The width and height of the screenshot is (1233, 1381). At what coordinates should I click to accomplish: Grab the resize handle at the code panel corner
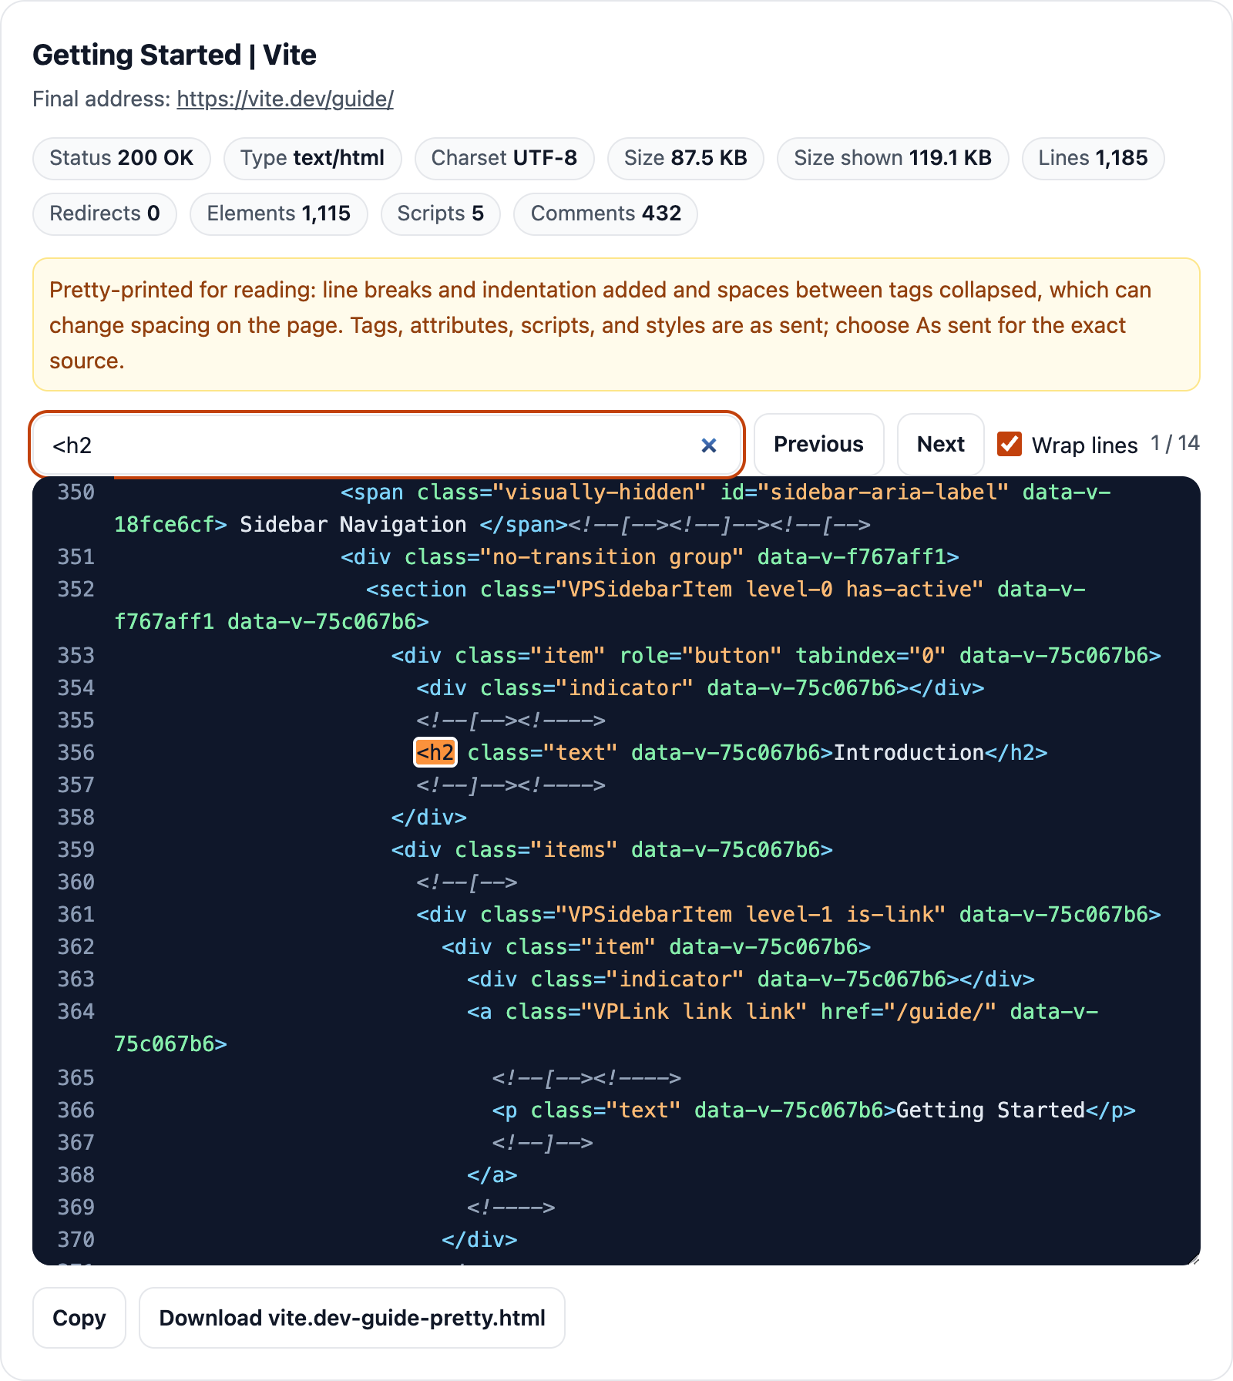[1194, 1258]
